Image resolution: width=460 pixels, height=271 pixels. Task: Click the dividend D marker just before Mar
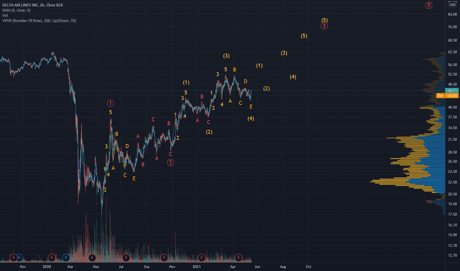66,258
